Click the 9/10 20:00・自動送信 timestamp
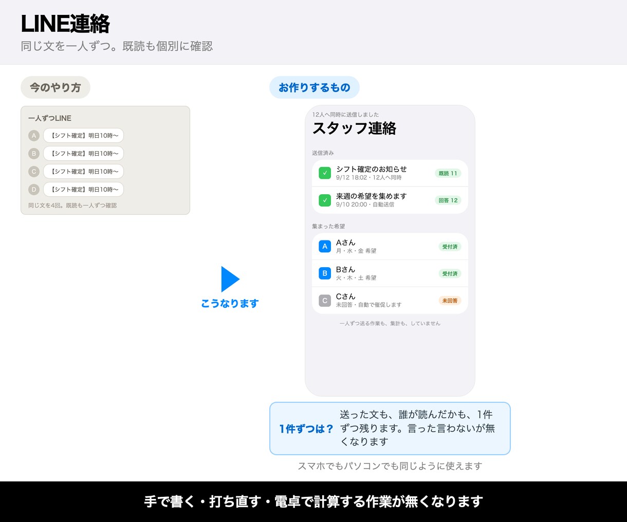The height and width of the screenshot is (522, 627). click(365, 204)
